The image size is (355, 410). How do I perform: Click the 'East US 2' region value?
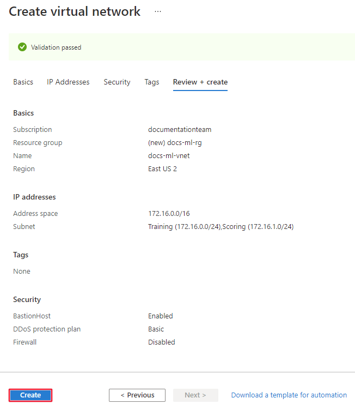162,169
